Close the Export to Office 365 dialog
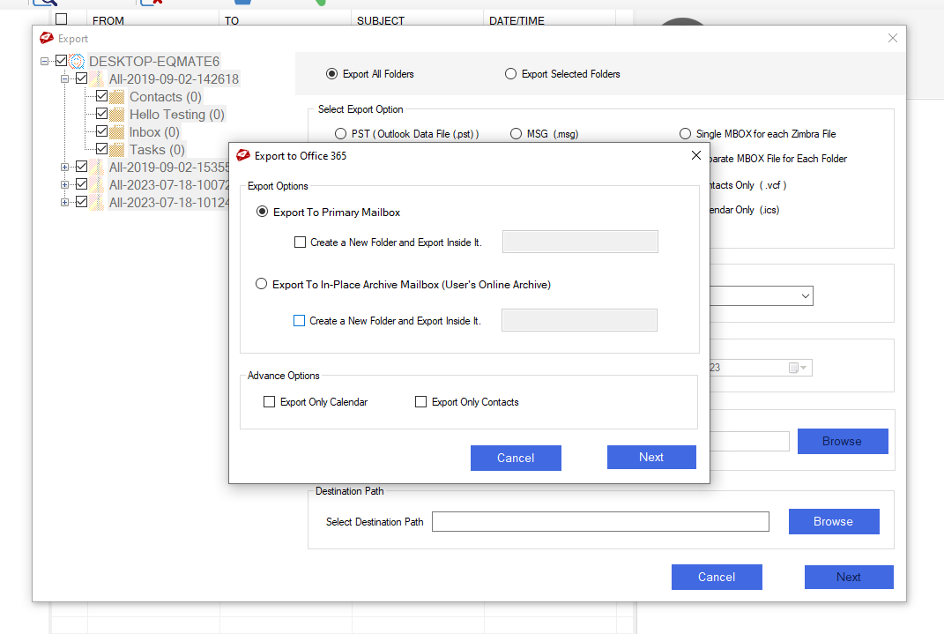 pyautogui.click(x=696, y=155)
